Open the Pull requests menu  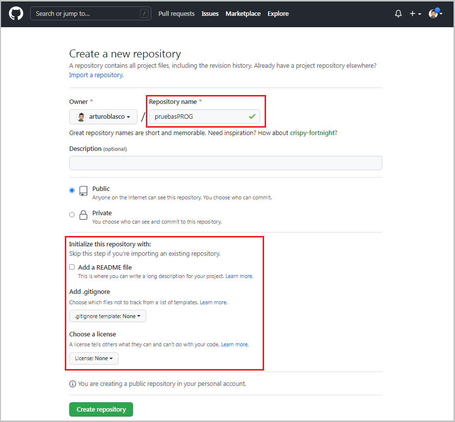click(177, 13)
